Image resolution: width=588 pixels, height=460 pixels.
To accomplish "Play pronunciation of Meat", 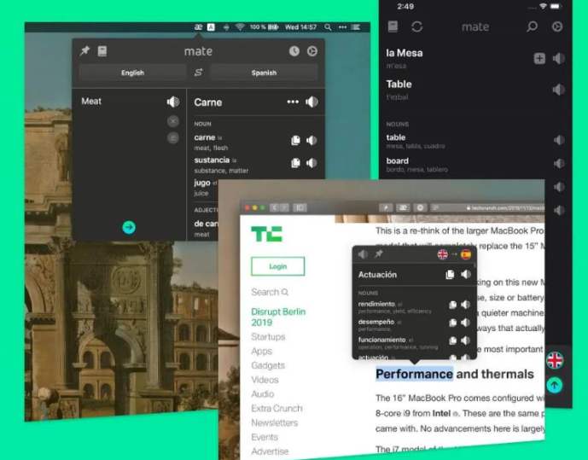I will 173,102.
